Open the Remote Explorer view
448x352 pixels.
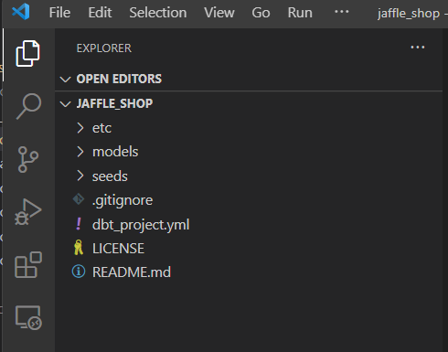pos(28,317)
